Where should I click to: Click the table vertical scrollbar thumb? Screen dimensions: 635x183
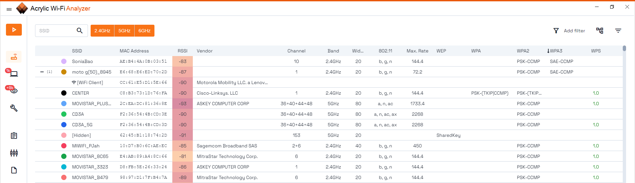[x=624, y=48]
